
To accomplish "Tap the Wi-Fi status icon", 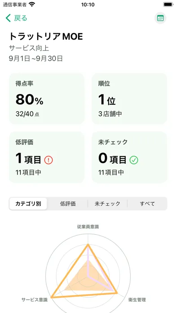I will click(32, 4).
